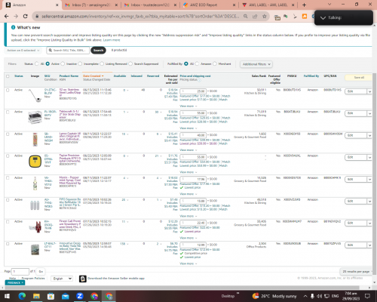Tick the checkbox for the Stainless Steel Ladle row
The image size is (377, 302).
point(8,90)
